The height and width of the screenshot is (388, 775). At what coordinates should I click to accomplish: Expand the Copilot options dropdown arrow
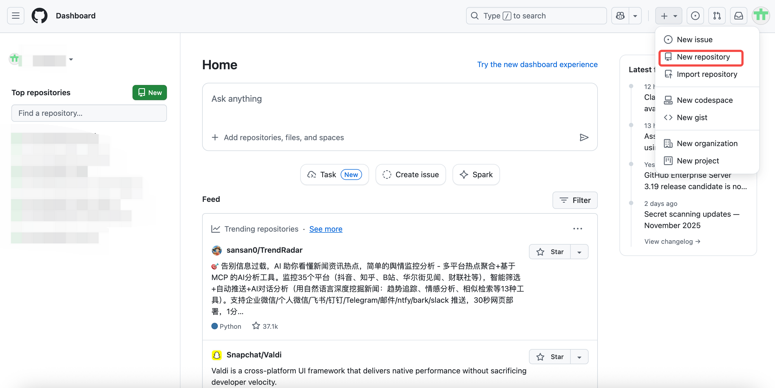pos(635,16)
